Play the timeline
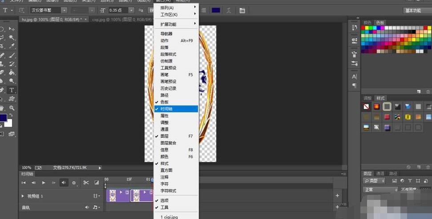The width and height of the screenshot is (432, 219). (44, 183)
